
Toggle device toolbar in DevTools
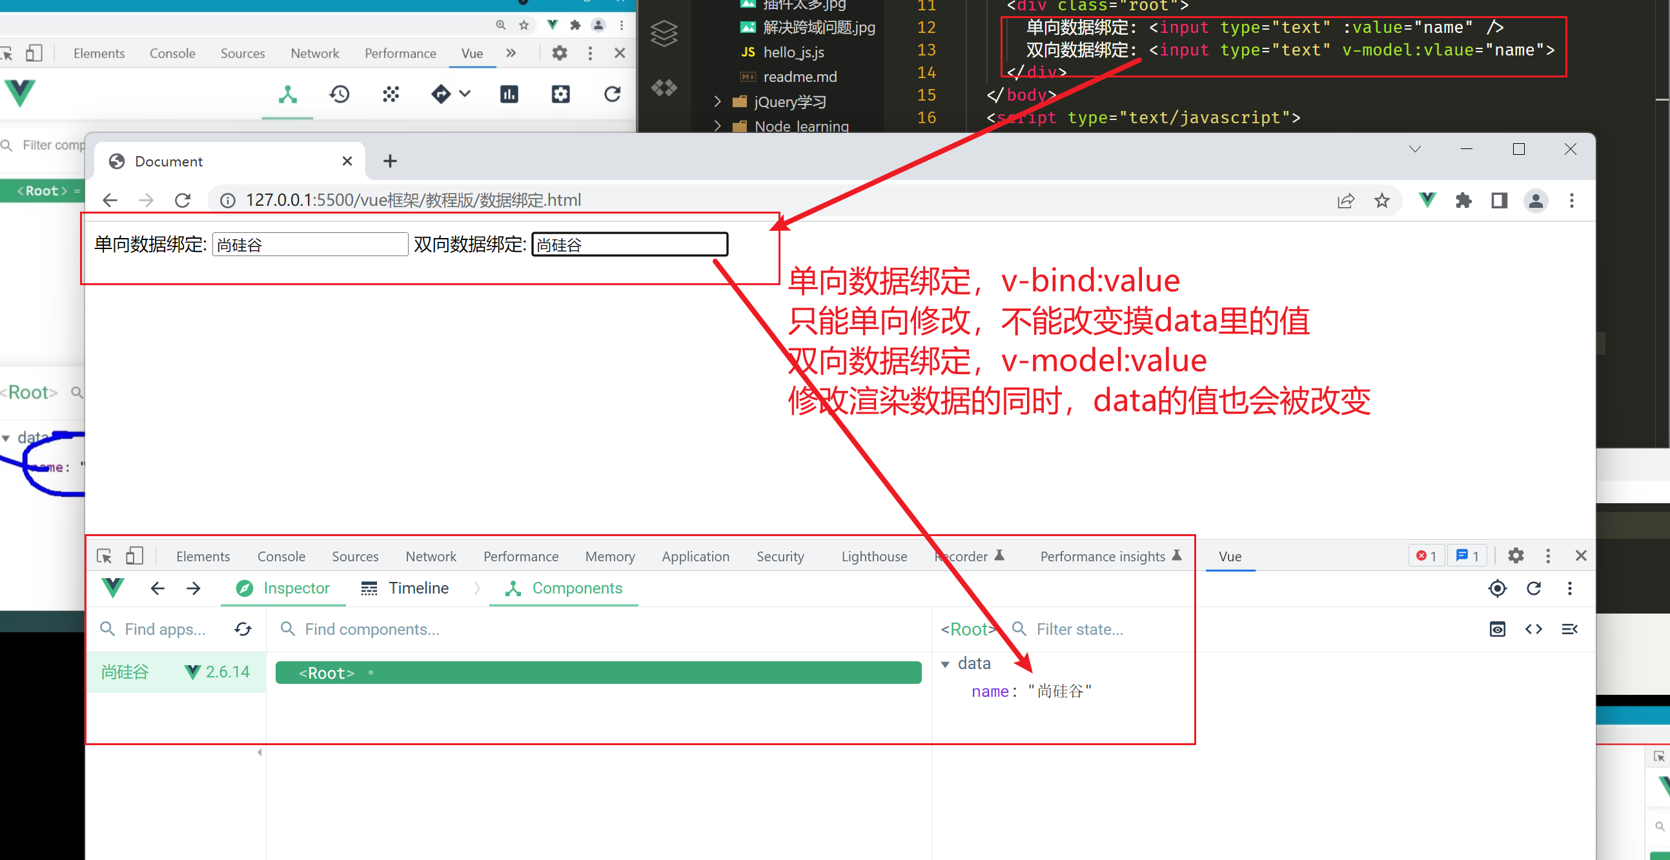[x=134, y=556]
